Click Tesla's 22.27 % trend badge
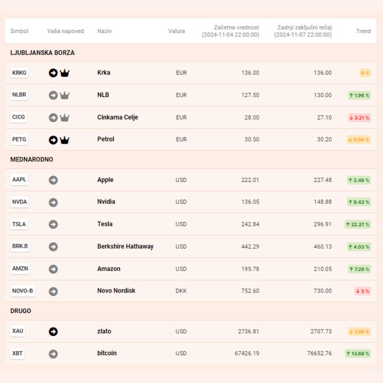 [x=358, y=224]
